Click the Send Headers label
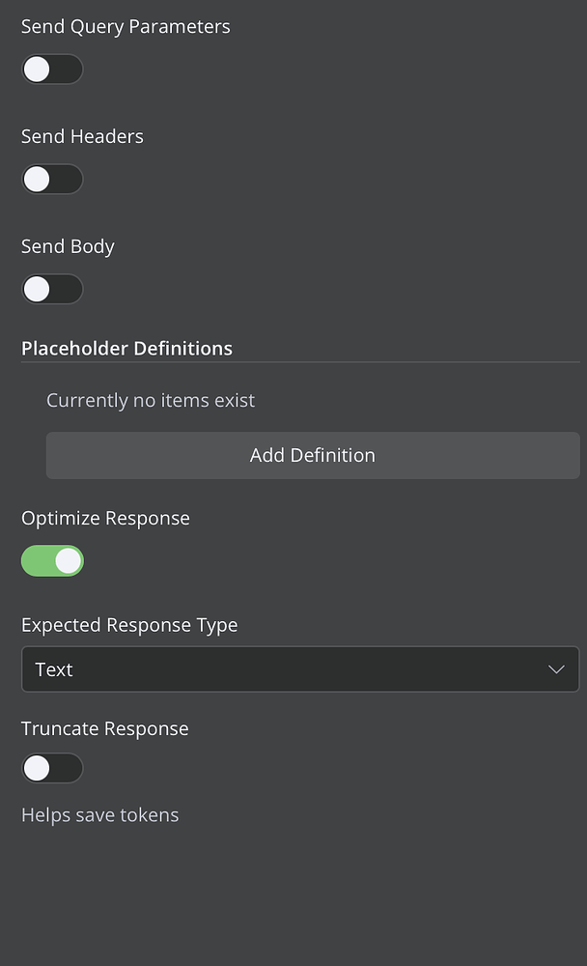Screen dimensions: 587x966 coord(82,136)
